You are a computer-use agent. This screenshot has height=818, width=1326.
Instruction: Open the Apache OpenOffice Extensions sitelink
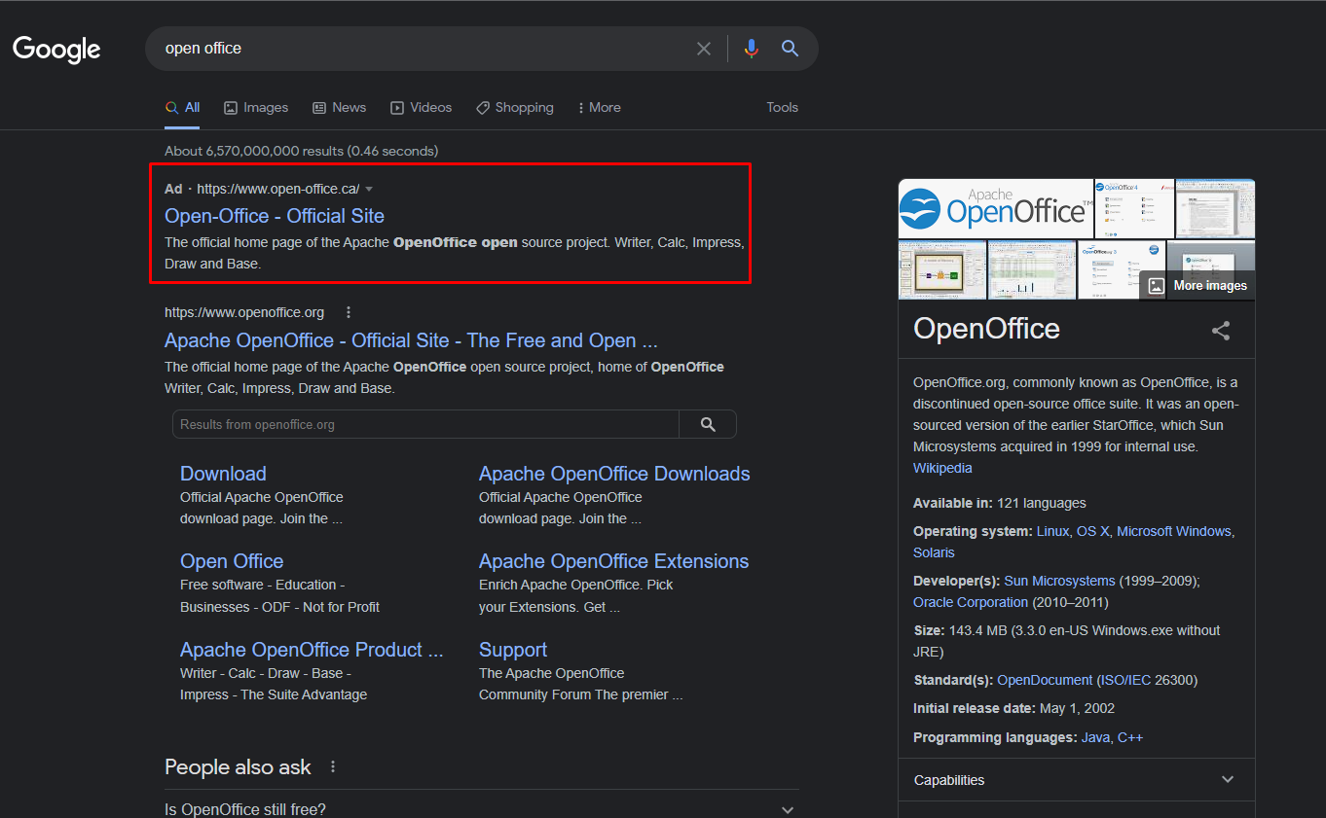[613, 561]
